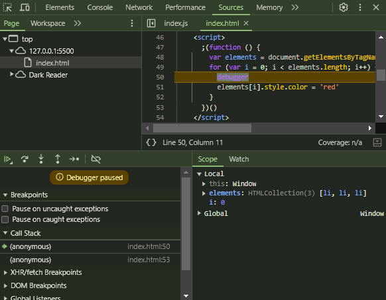The width and height of the screenshot is (386, 300).
Task: Click line number 48 in gutter
Action: tap(160, 58)
